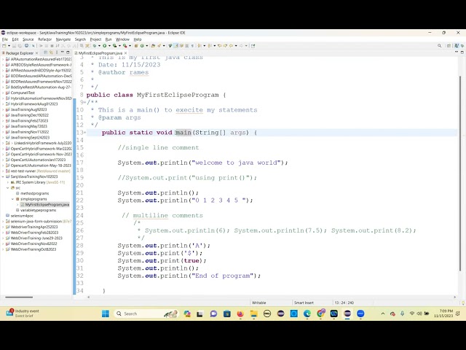The image size is (466, 350).
Task: Select the rest-test-runner project
Action: 23,171
